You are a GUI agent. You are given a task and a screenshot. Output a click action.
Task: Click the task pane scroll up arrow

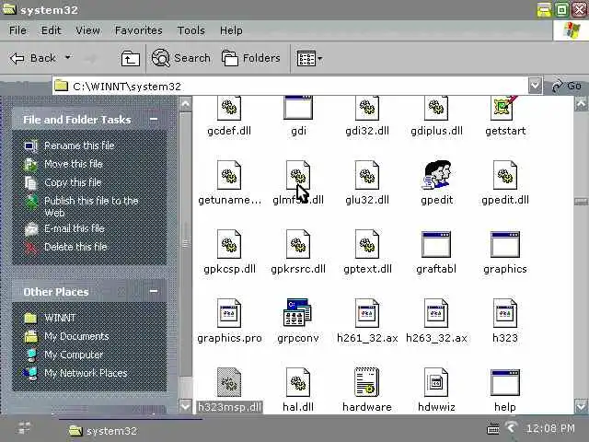185,104
